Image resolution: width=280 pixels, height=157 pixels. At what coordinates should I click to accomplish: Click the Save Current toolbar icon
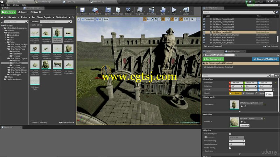pos(82,11)
